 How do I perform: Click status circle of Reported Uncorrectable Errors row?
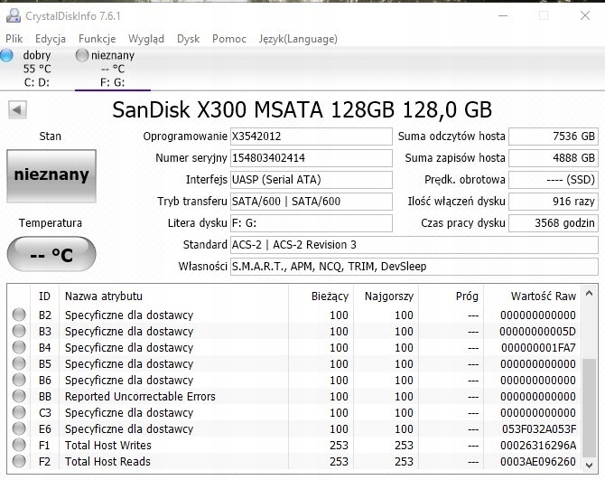pos(19,397)
